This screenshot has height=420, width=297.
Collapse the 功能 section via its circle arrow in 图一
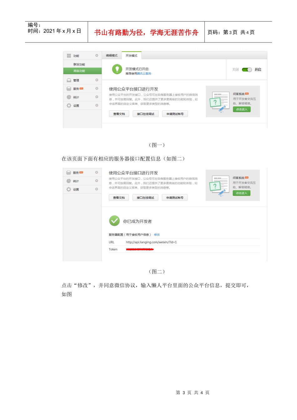pyautogui.click(x=97, y=56)
